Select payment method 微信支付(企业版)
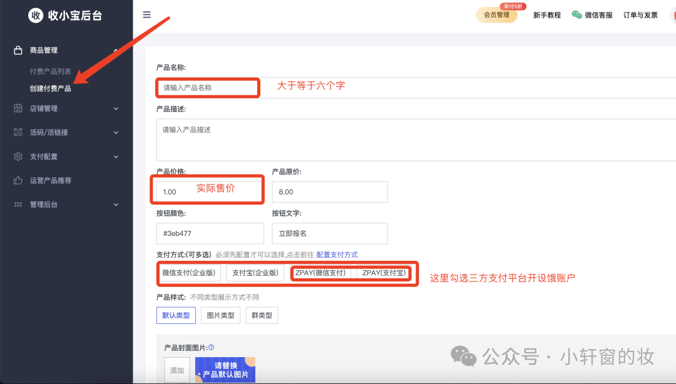The width and height of the screenshot is (676, 384). pyautogui.click(x=188, y=273)
